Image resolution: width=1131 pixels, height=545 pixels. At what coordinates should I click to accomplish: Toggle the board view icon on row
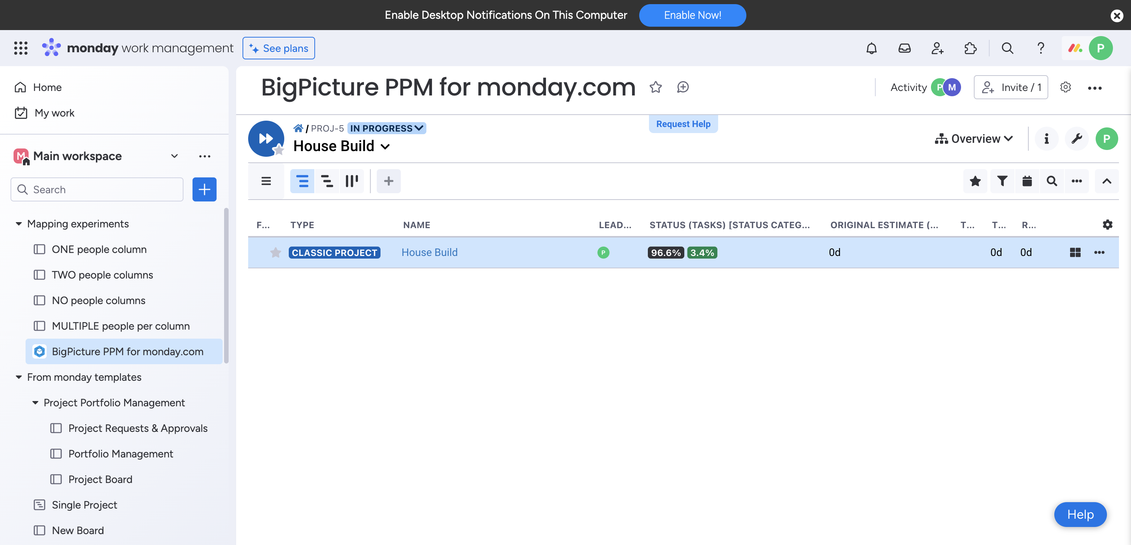point(1075,251)
